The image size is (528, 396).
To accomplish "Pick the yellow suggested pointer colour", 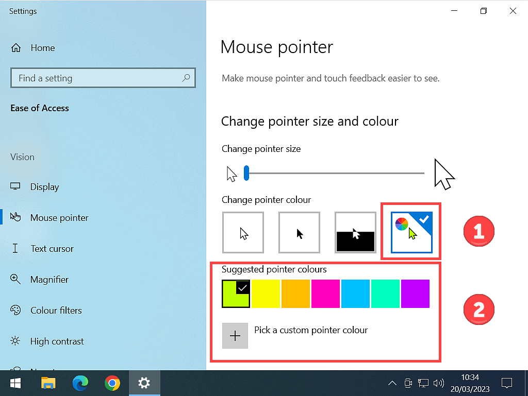I will pos(266,294).
